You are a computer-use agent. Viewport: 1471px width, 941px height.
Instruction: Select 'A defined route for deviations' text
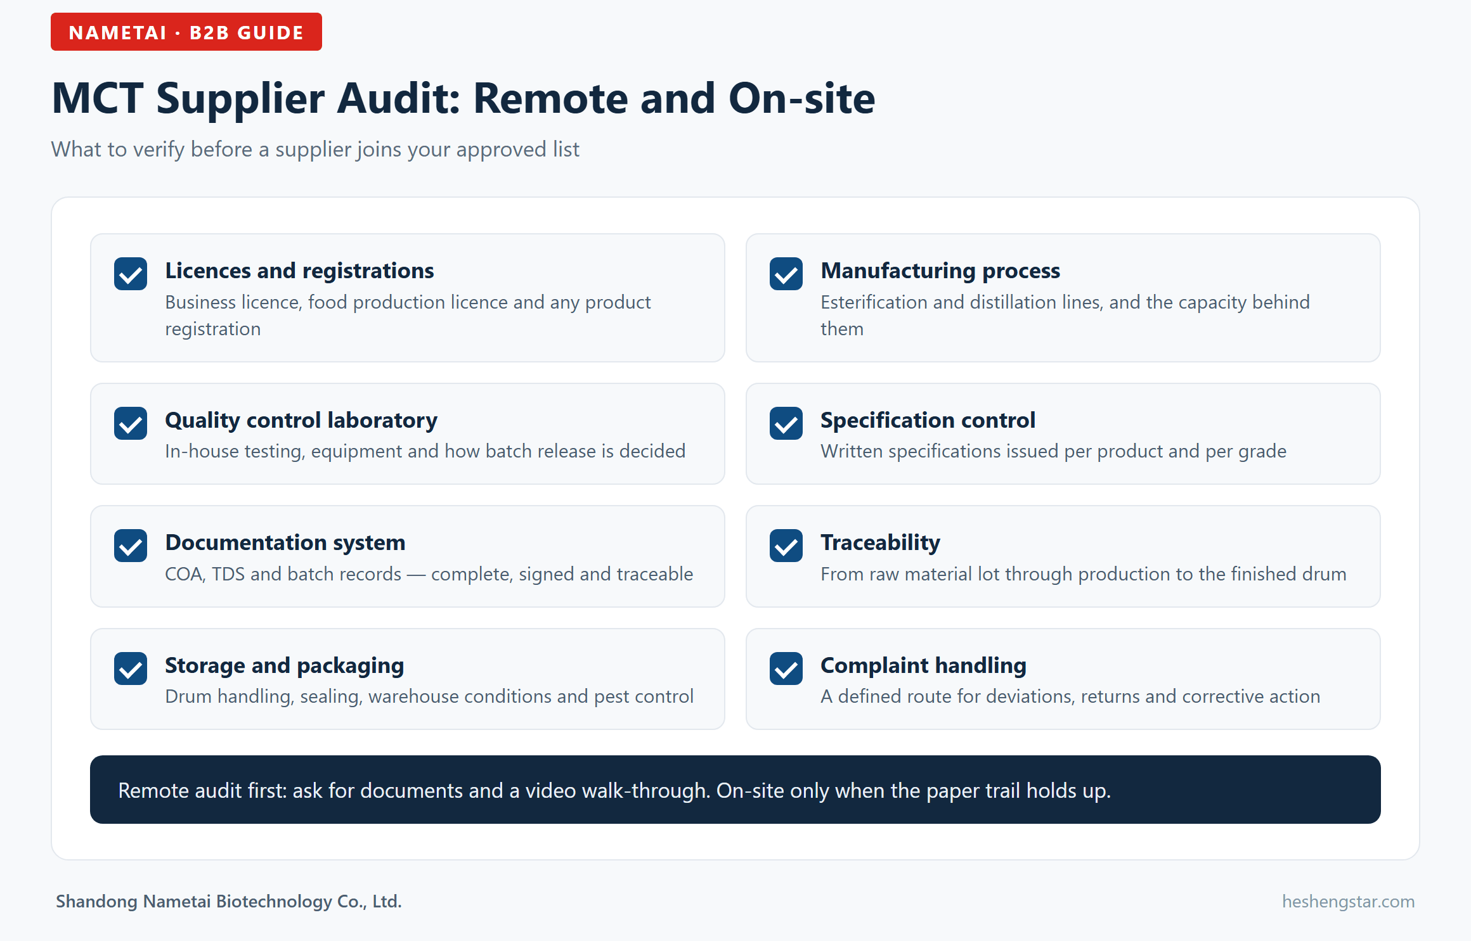(x=1070, y=696)
